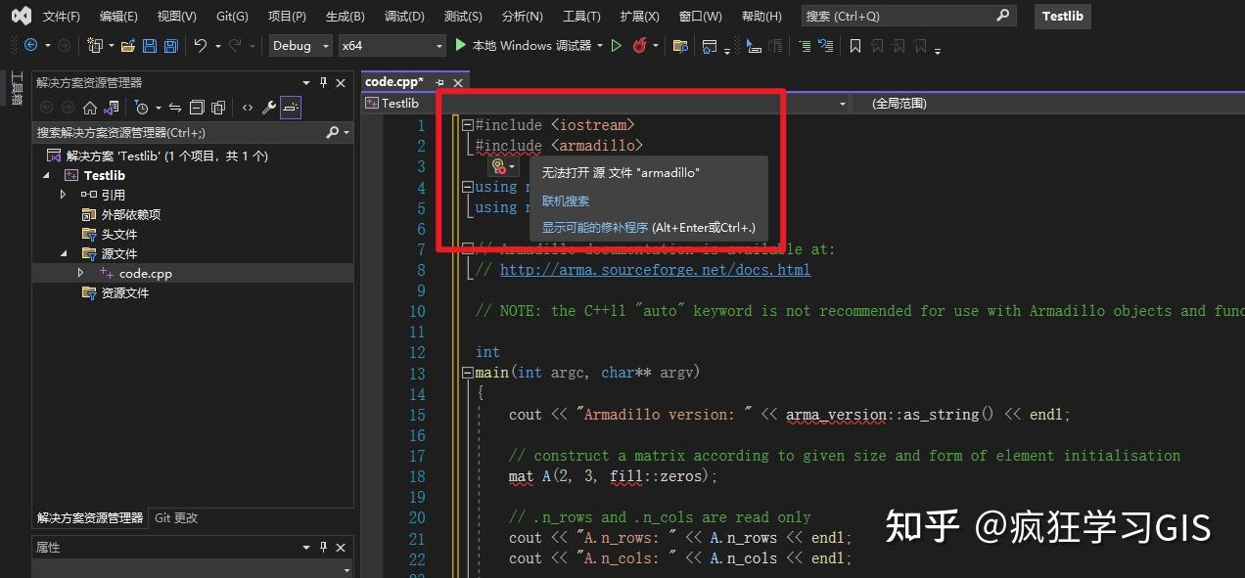The width and height of the screenshot is (1245, 578).
Task: Click the Visual Studio logo icon
Action: pos(20,16)
